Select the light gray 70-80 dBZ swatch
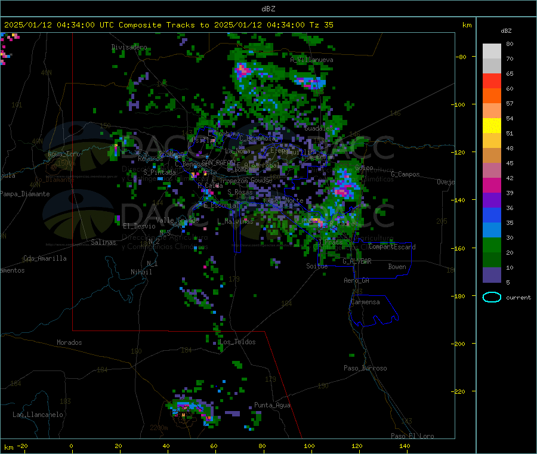Screen dimensions: 537x454 tap(492, 51)
